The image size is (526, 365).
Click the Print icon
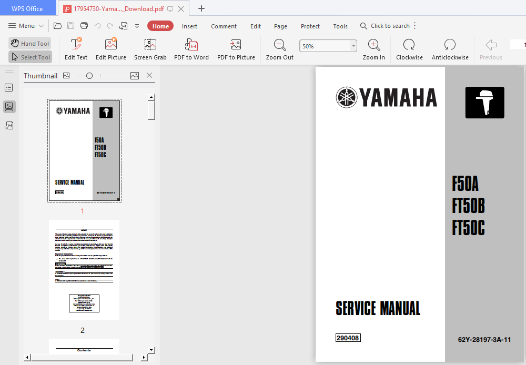pyautogui.click(x=84, y=26)
